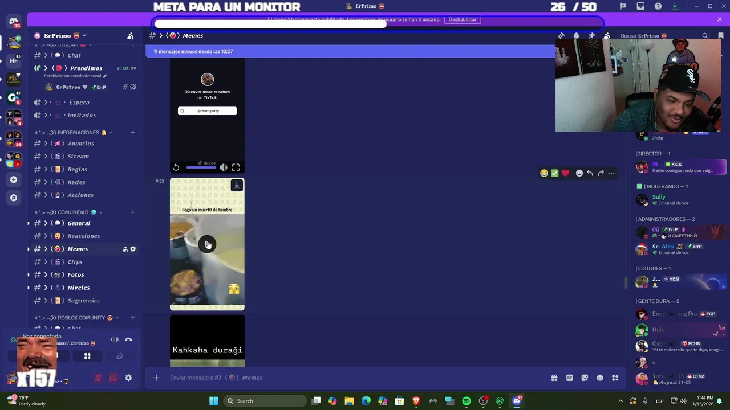The height and width of the screenshot is (410, 730).
Task: Open notification settings bell in channel header
Action: (x=576, y=35)
